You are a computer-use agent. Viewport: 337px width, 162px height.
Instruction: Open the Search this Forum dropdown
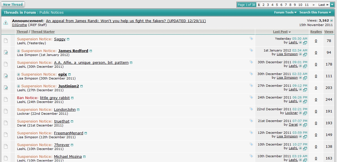pos(315,12)
